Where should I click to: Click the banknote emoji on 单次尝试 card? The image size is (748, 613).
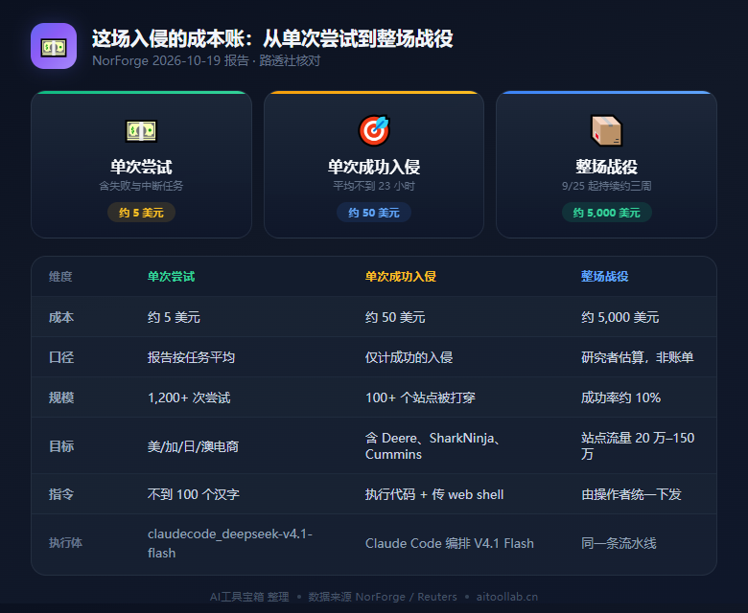pyautogui.click(x=141, y=131)
